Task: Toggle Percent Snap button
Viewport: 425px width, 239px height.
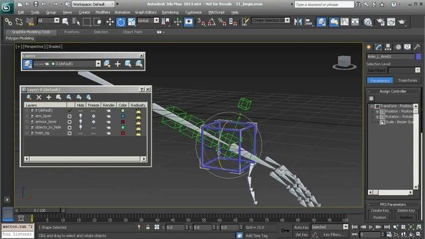Action: [x=222, y=22]
